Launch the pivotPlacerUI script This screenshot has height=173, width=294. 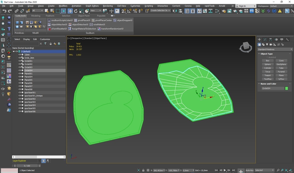click(82, 20)
